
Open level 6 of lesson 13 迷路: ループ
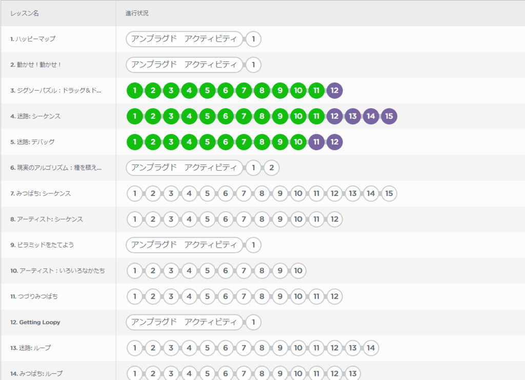pos(226,348)
